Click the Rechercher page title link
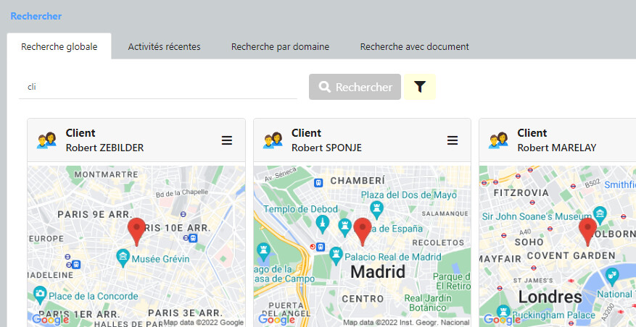This screenshot has width=636, height=327. pos(36,16)
